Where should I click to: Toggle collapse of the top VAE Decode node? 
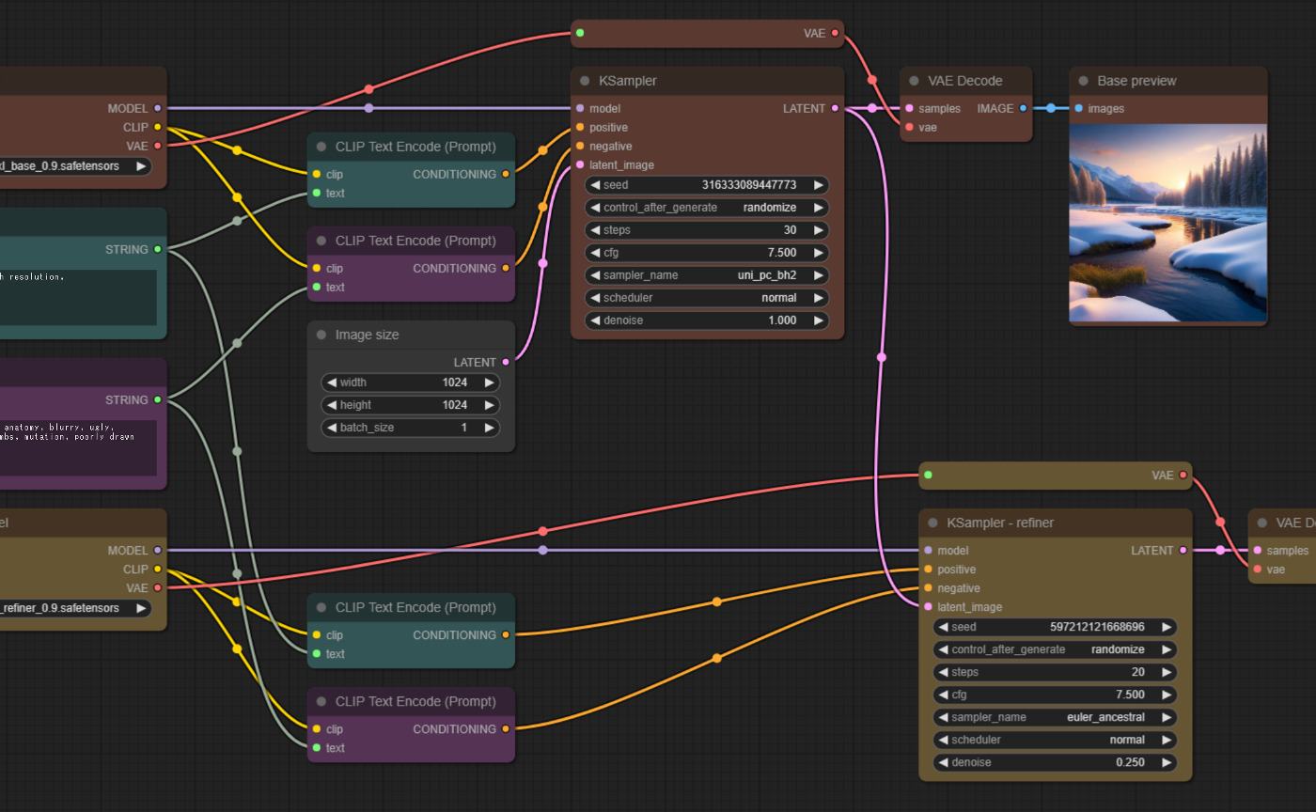coord(914,81)
